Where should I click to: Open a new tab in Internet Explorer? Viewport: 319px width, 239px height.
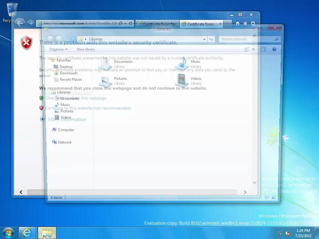tap(228, 24)
